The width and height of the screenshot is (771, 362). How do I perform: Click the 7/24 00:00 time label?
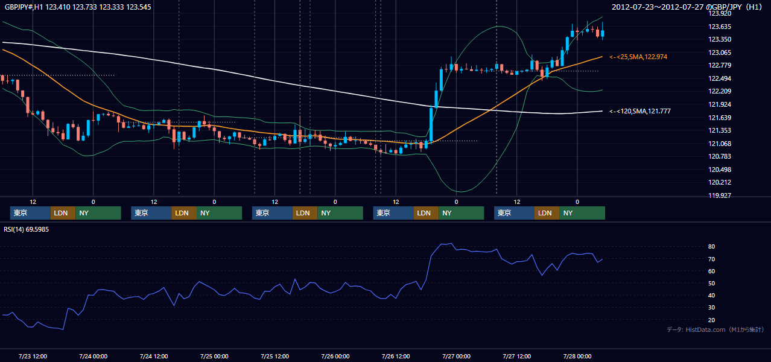point(93,356)
